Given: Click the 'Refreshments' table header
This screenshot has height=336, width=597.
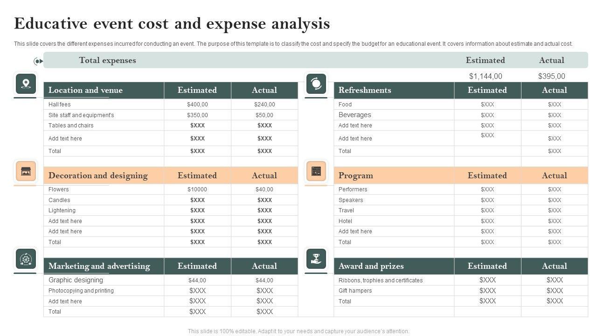Looking at the screenshot, I should pos(365,90).
